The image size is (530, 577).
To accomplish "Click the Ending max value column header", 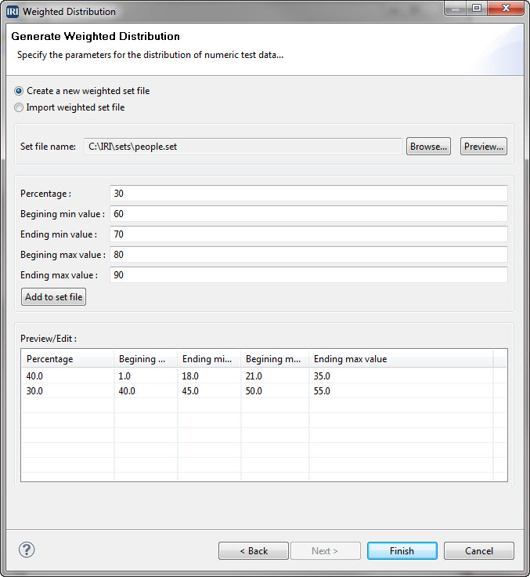I will point(399,359).
